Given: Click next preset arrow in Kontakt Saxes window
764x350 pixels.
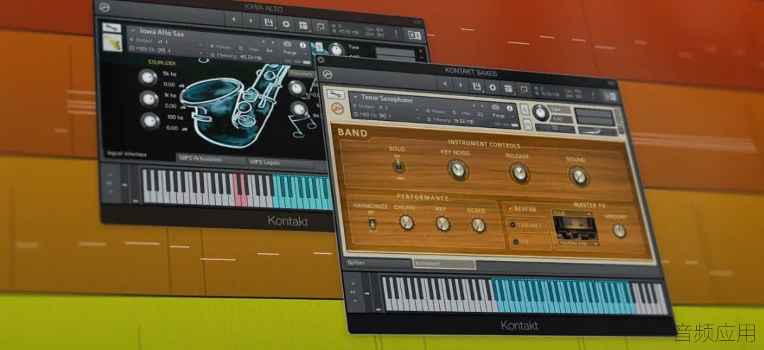Looking at the screenshot, I should coord(461,85).
